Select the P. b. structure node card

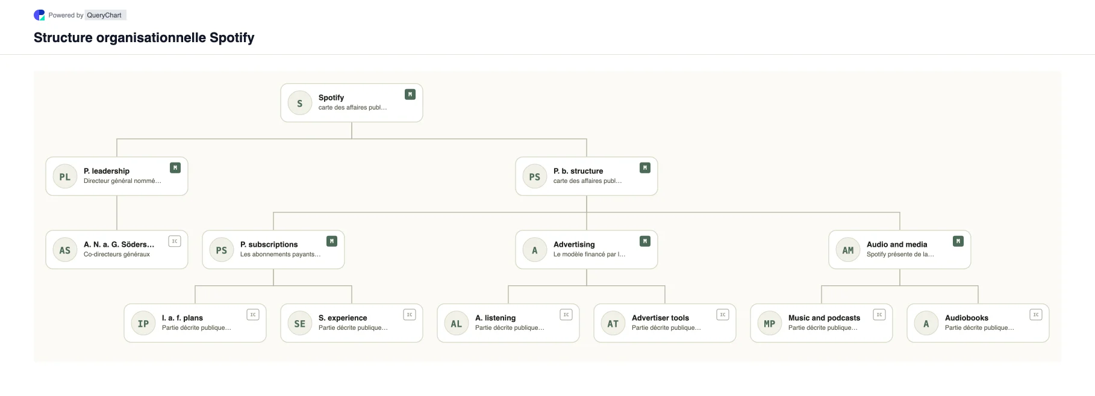(587, 176)
